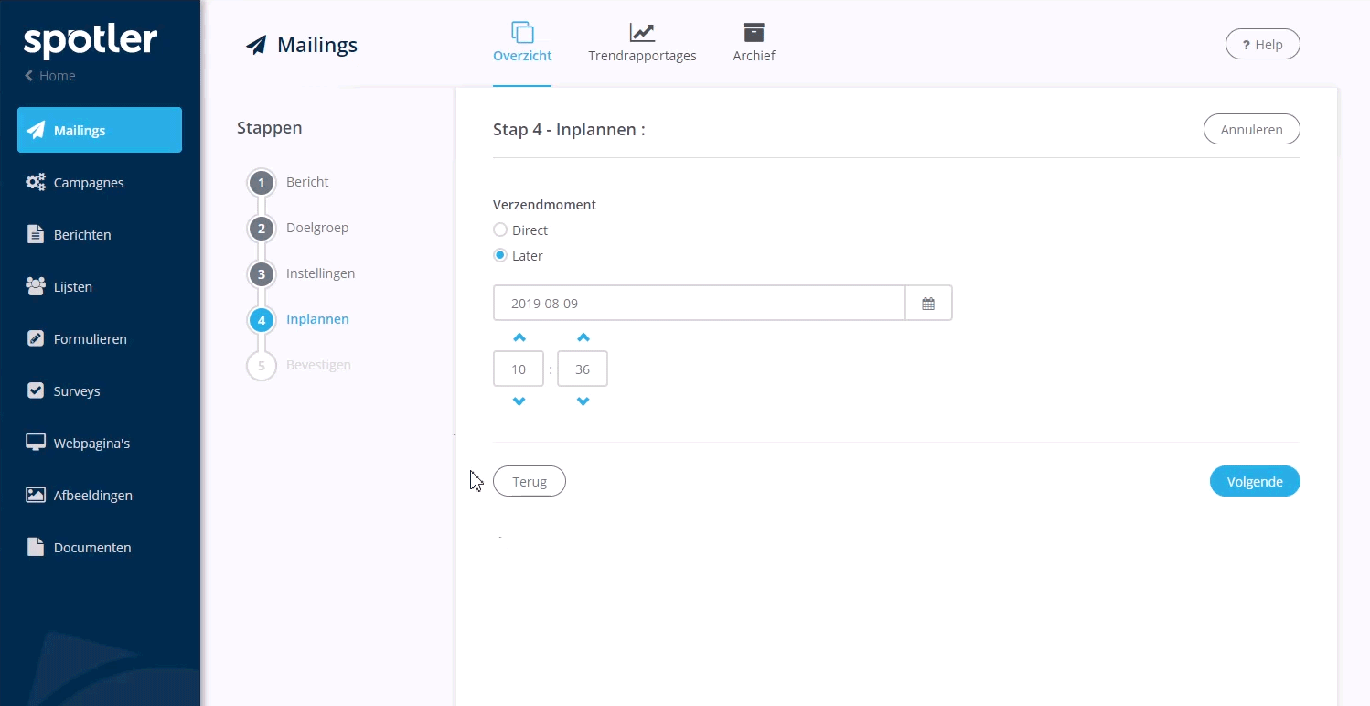This screenshot has width=1370, height=706.
Task: Select step 4 Inplannen
Action: (299, 319)
